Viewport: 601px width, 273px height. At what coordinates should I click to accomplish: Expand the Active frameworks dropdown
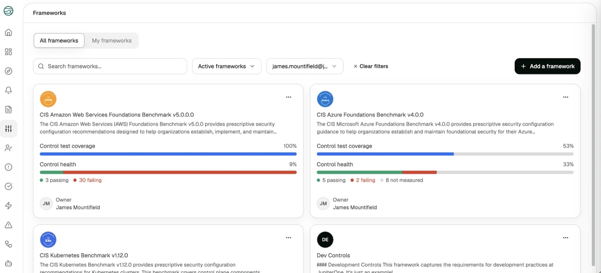coord(227,66)
